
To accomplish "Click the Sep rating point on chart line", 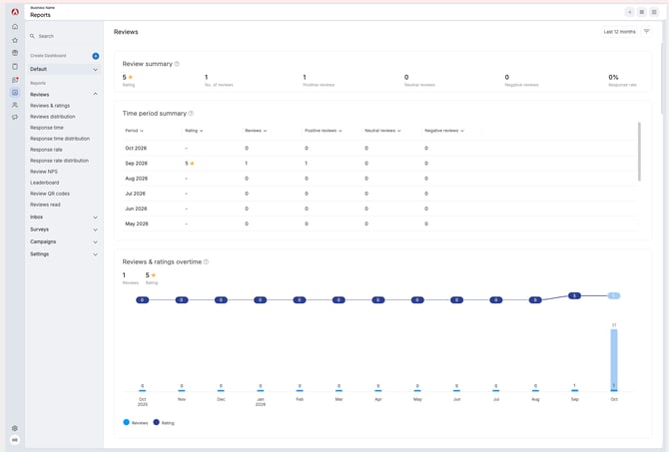I will click(574, 295).
